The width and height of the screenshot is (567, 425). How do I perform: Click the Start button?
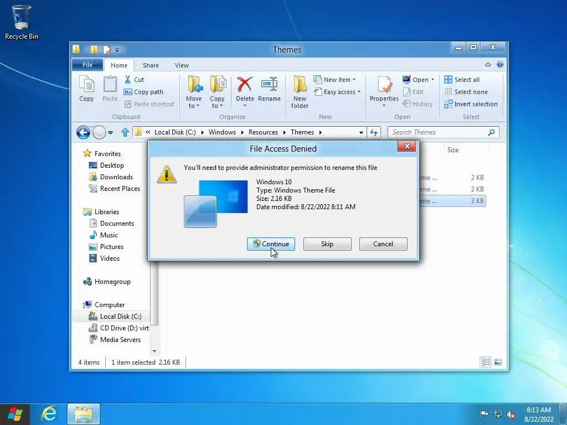[15, 414]
